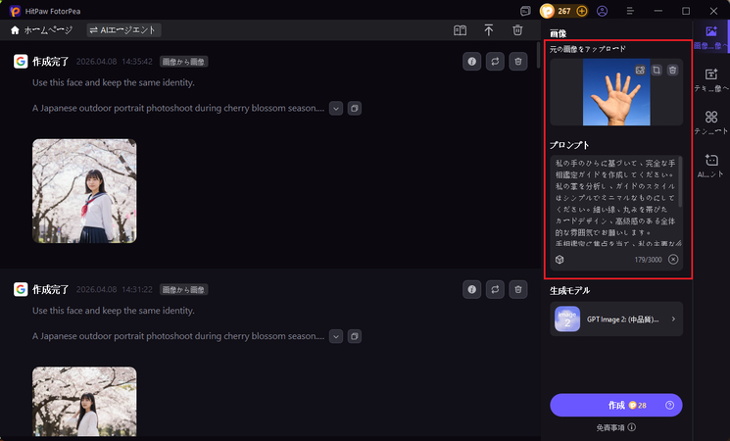
Task: Open the guide book icon in toolbar
Action: [460, 30]
